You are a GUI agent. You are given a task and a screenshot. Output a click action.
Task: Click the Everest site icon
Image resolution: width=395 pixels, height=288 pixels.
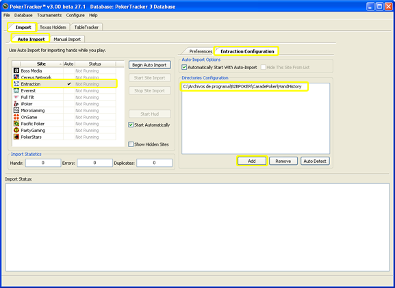click(x=16, y=90)
